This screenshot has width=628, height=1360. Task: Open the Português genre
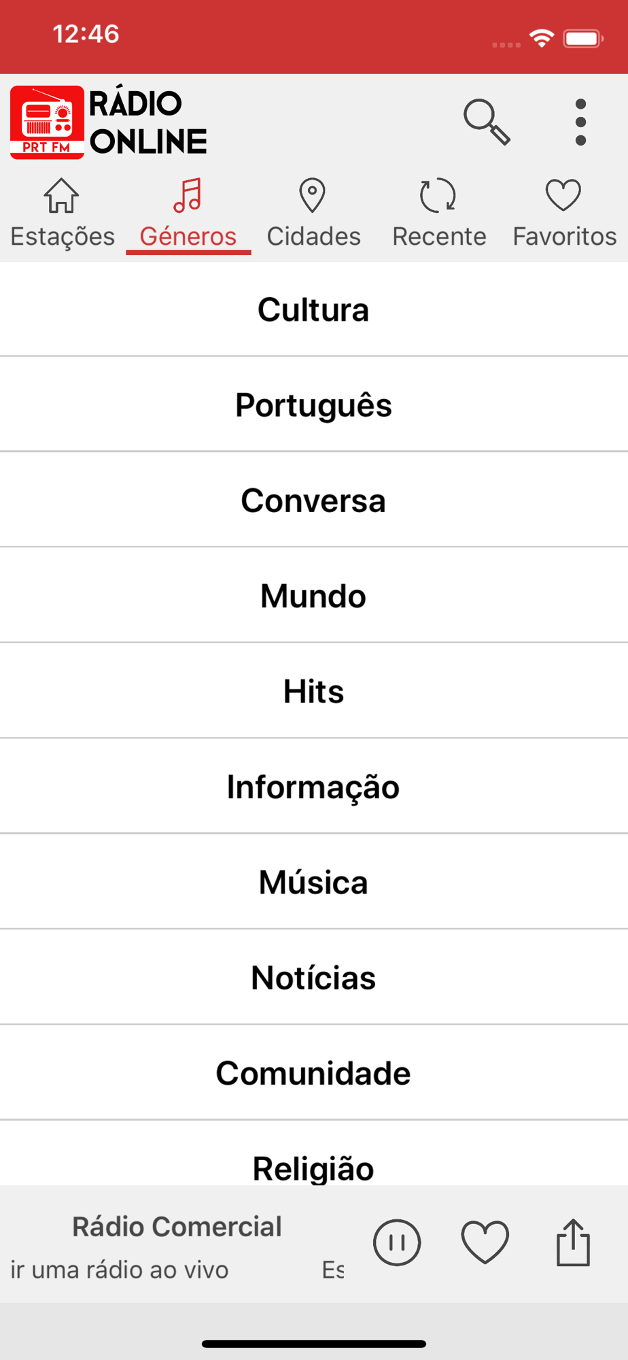point(314,405)
